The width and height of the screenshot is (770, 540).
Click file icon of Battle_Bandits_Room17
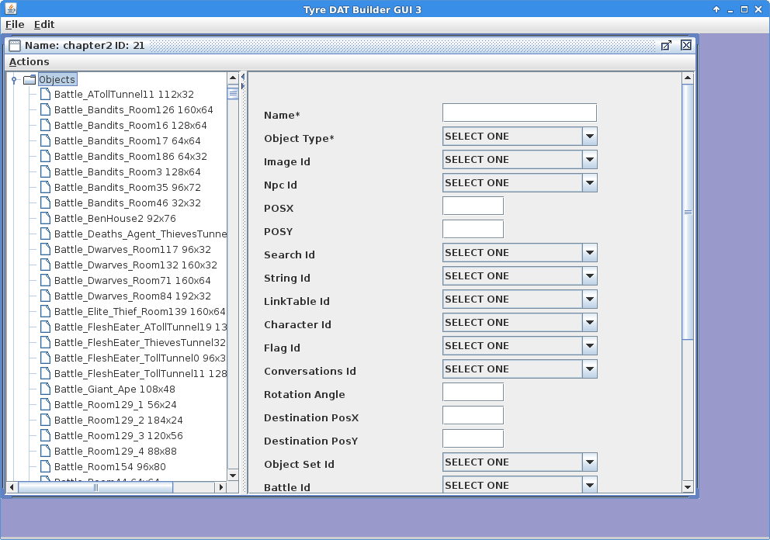[45, 141]
